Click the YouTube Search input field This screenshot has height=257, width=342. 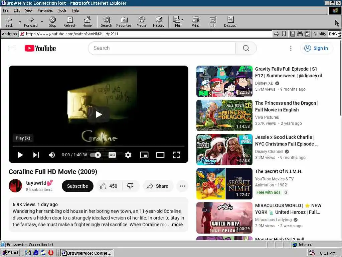(162, 48)
